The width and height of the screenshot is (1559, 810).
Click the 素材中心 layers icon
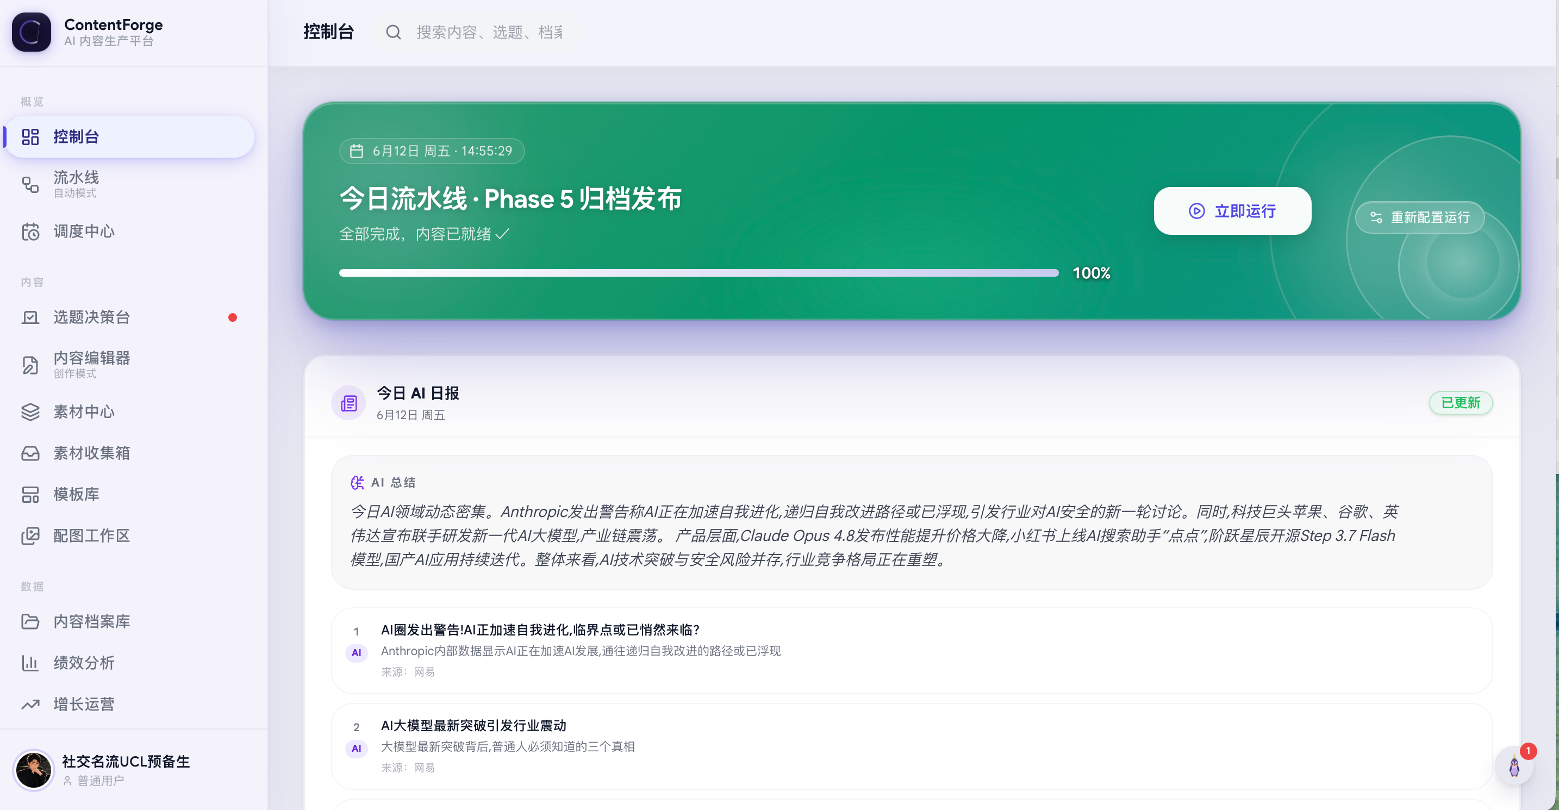tap(30, 412)
